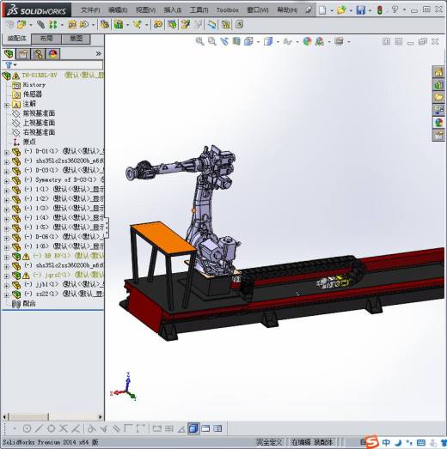
Task: Open the File Explorer folder task pane icon
Action: pos(438,97)
